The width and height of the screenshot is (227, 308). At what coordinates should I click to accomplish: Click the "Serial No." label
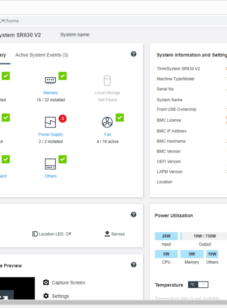[166, 89]
